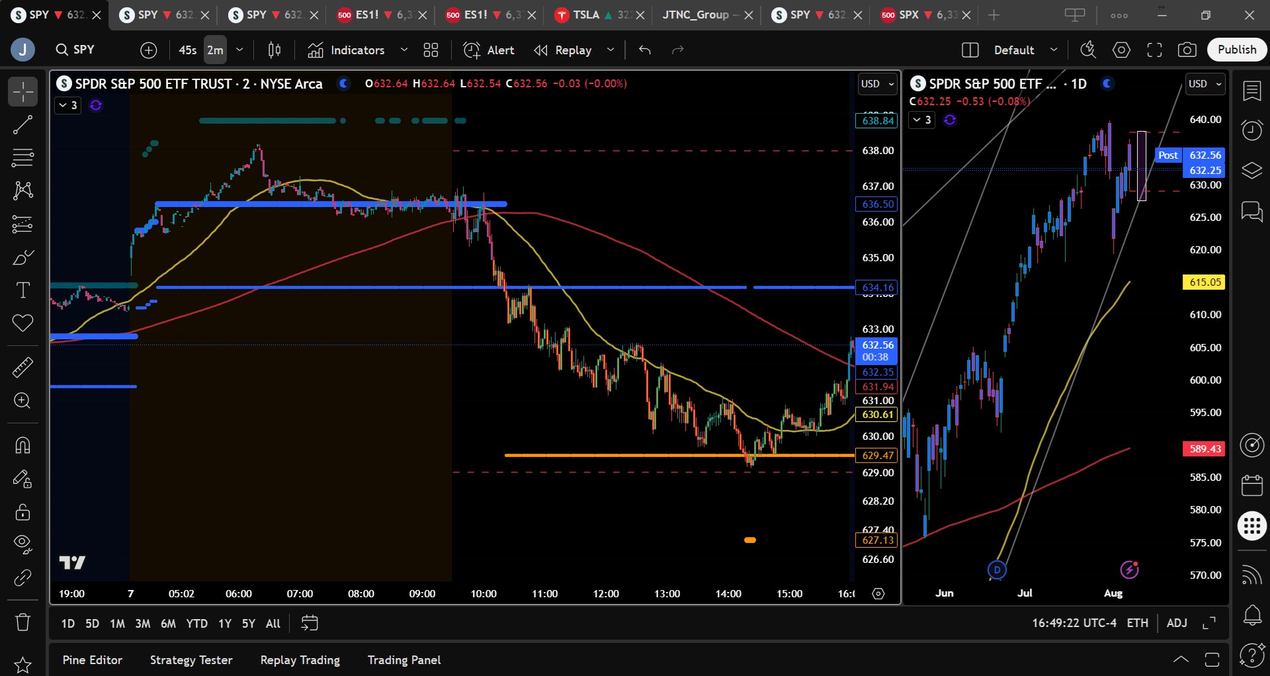Select the ruler measure tool
1270x676 pixels.
pyautogui.click(x=22, y=367)
